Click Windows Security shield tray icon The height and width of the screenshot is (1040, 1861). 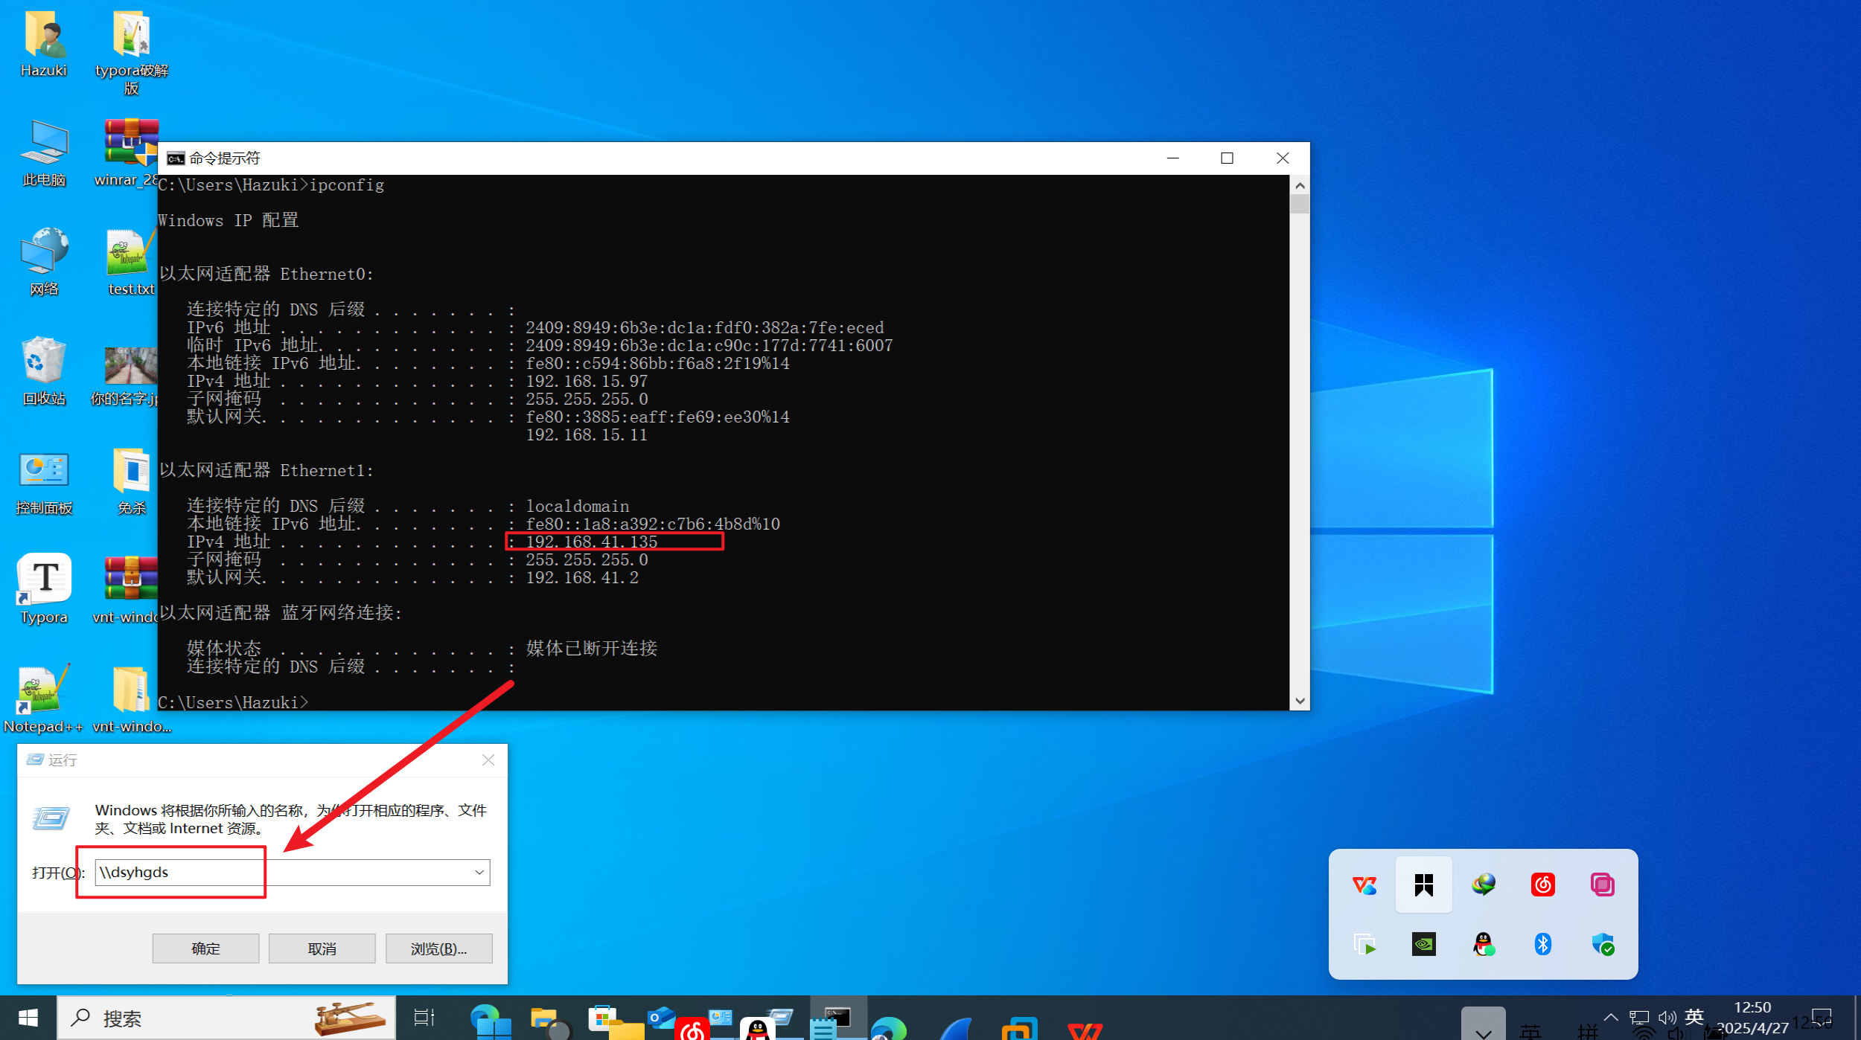click(x=1602, y=944)
